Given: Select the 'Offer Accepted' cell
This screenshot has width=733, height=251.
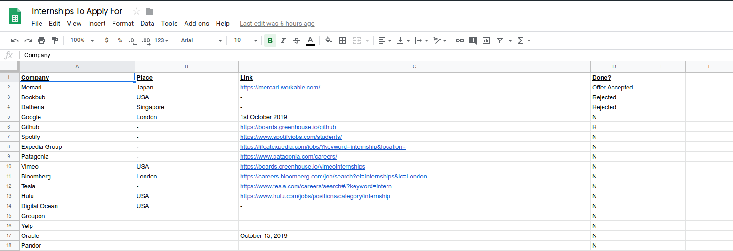Looking at the screenshot, I should [614, 88].
